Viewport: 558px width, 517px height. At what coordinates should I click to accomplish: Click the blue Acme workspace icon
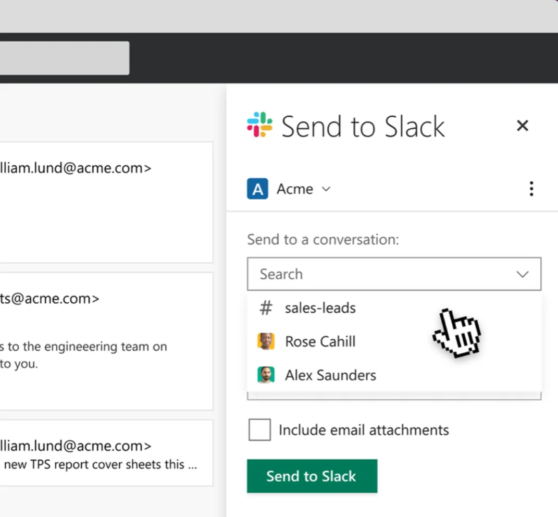[257, 189]
